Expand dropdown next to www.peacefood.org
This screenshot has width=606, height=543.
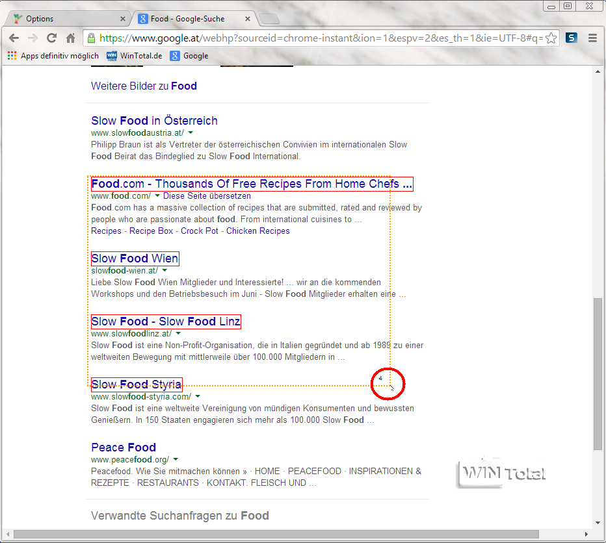coord(176,459)
